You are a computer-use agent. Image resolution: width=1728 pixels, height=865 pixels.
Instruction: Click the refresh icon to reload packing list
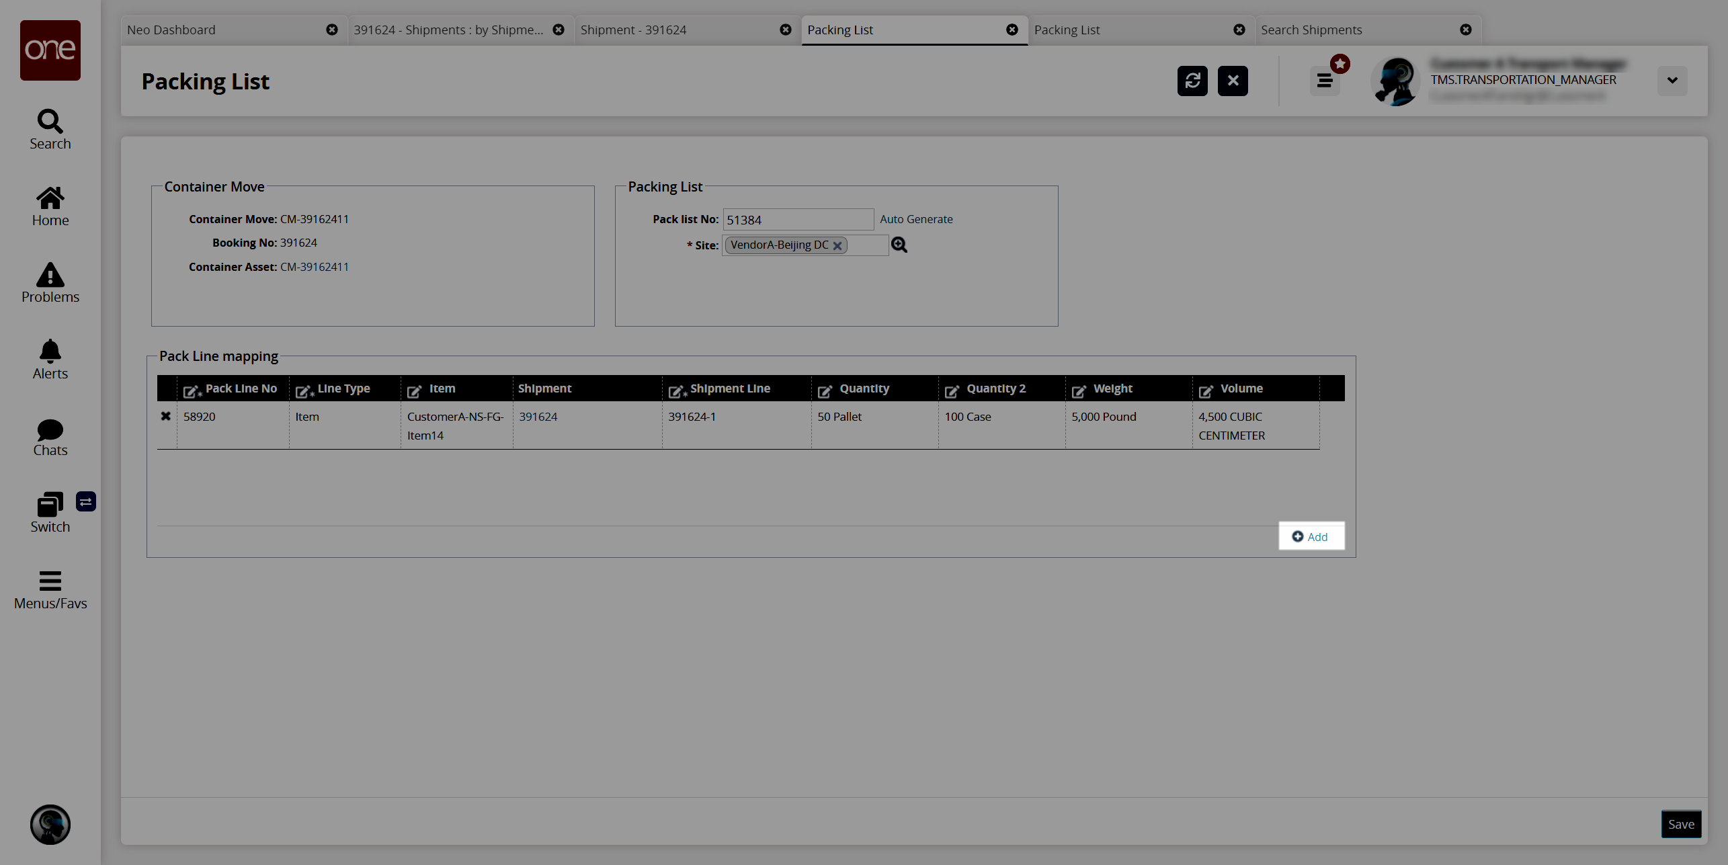point(1192,79)
